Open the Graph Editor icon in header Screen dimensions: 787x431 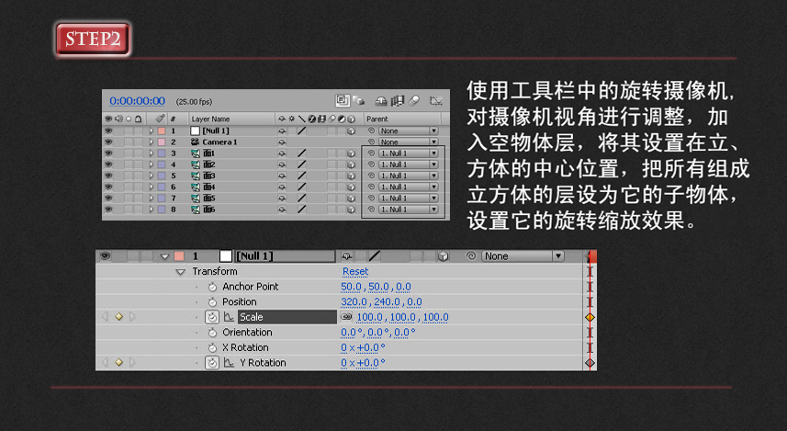click(435, 101)
